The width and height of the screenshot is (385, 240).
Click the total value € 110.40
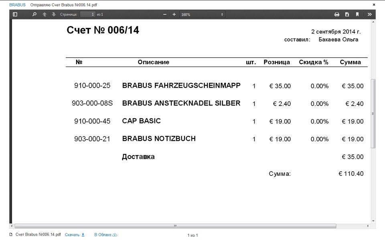point(351,174)
